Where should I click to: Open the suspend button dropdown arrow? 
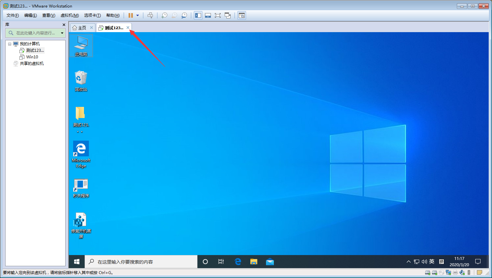click(x=137, y=15)
